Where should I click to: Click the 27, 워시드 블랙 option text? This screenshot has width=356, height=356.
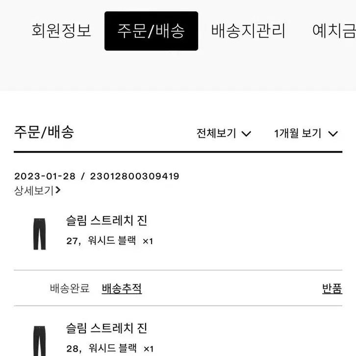pyautogui.click(x=101, y=240)
